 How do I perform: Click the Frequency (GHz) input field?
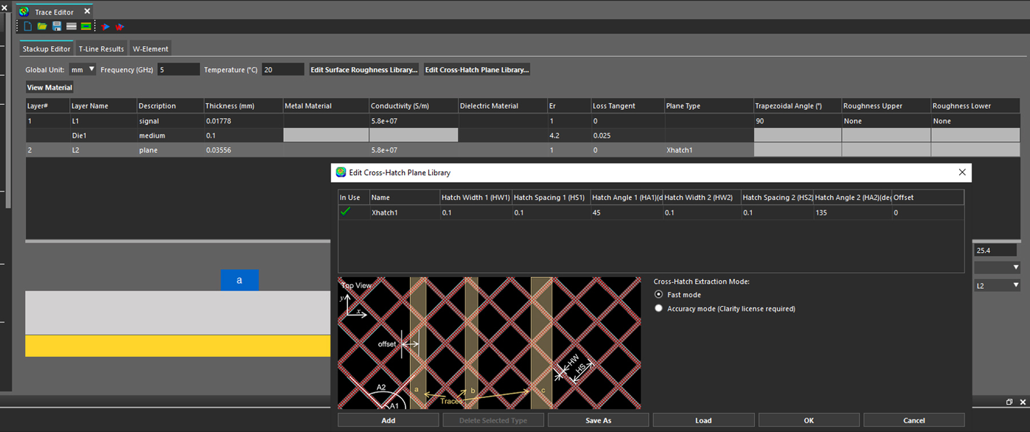pyautogui.click(x=178, y=70)
